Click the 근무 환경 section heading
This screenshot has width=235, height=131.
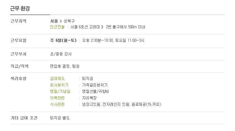pos(20,8)
